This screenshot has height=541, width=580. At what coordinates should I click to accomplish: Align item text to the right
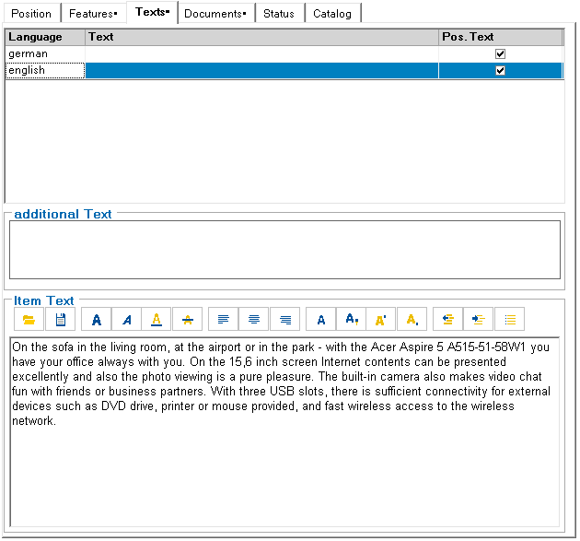[x=284, y=319]
